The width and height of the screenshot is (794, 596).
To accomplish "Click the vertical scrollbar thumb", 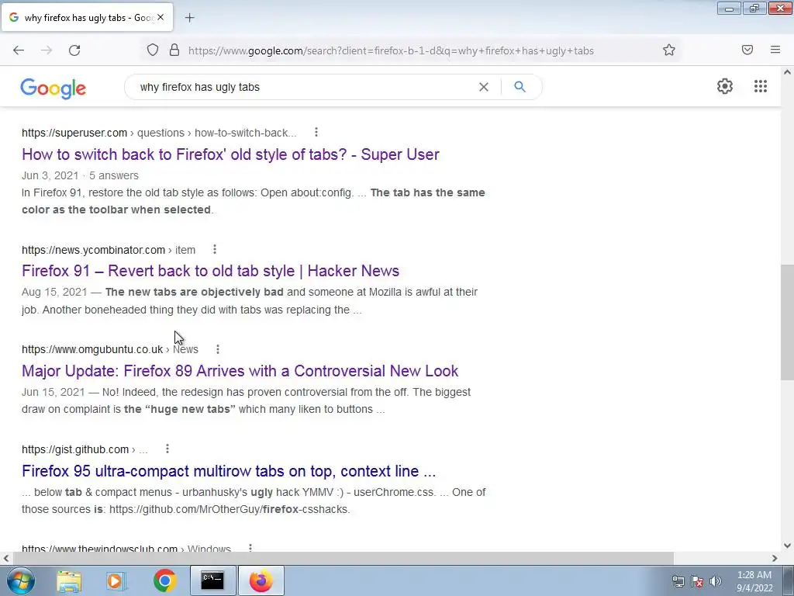I will pos(787,322).
